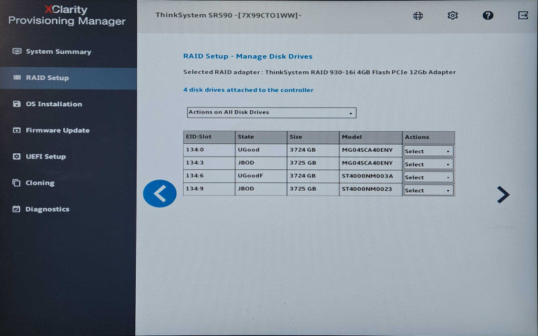Click the exit icon in header
Image resolution: width=538 pixels, height=336 pixels.
pos(523,15)
